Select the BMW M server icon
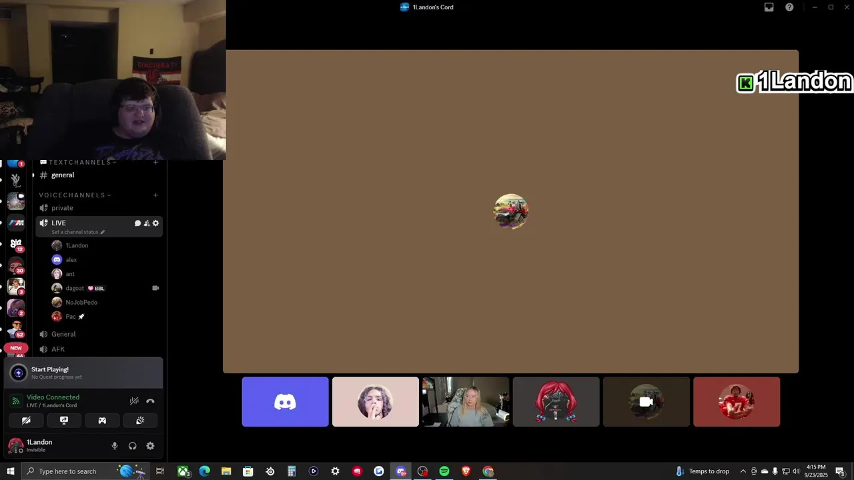854x480 pixels. coord(16,223)
